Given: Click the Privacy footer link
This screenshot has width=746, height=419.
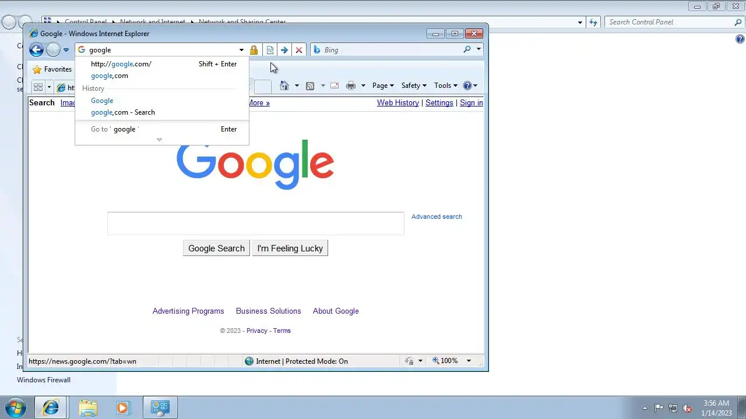Looking at the screenshot, I should coord(257,331).
